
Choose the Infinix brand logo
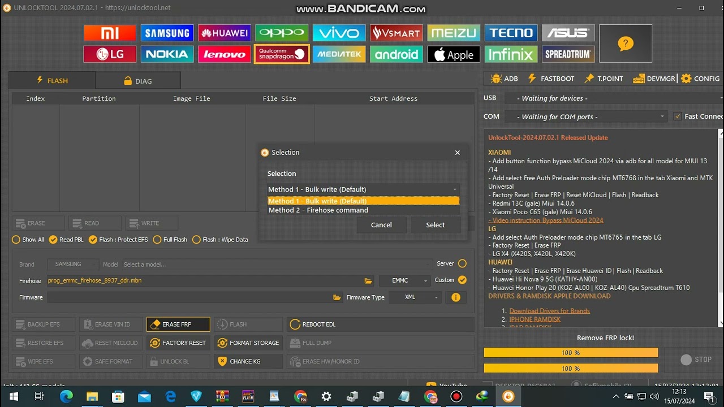pos(511,54)
